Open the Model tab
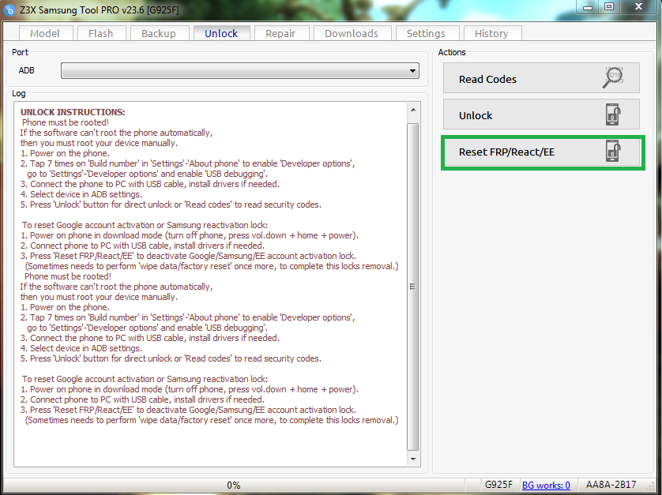662x495 pixels. [46, 33]
